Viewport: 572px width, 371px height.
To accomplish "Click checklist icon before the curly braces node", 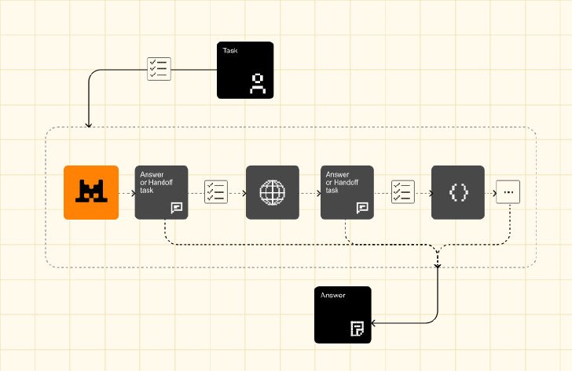I will [403, 192].
